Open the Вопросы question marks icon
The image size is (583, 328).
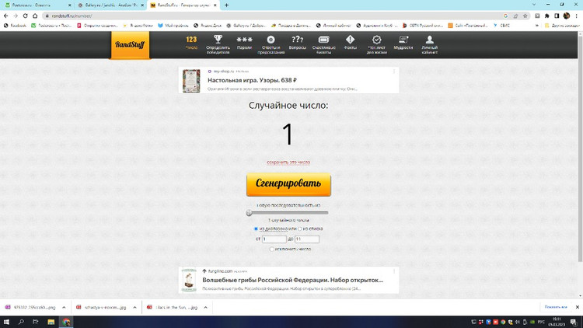point(297,40)
